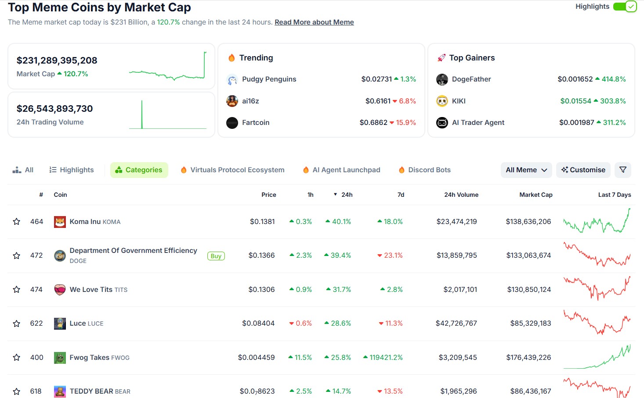Click Pudgy Penguins coin icon
The height and width of the screenshot is (398, 644).
(x=232, y=79)
